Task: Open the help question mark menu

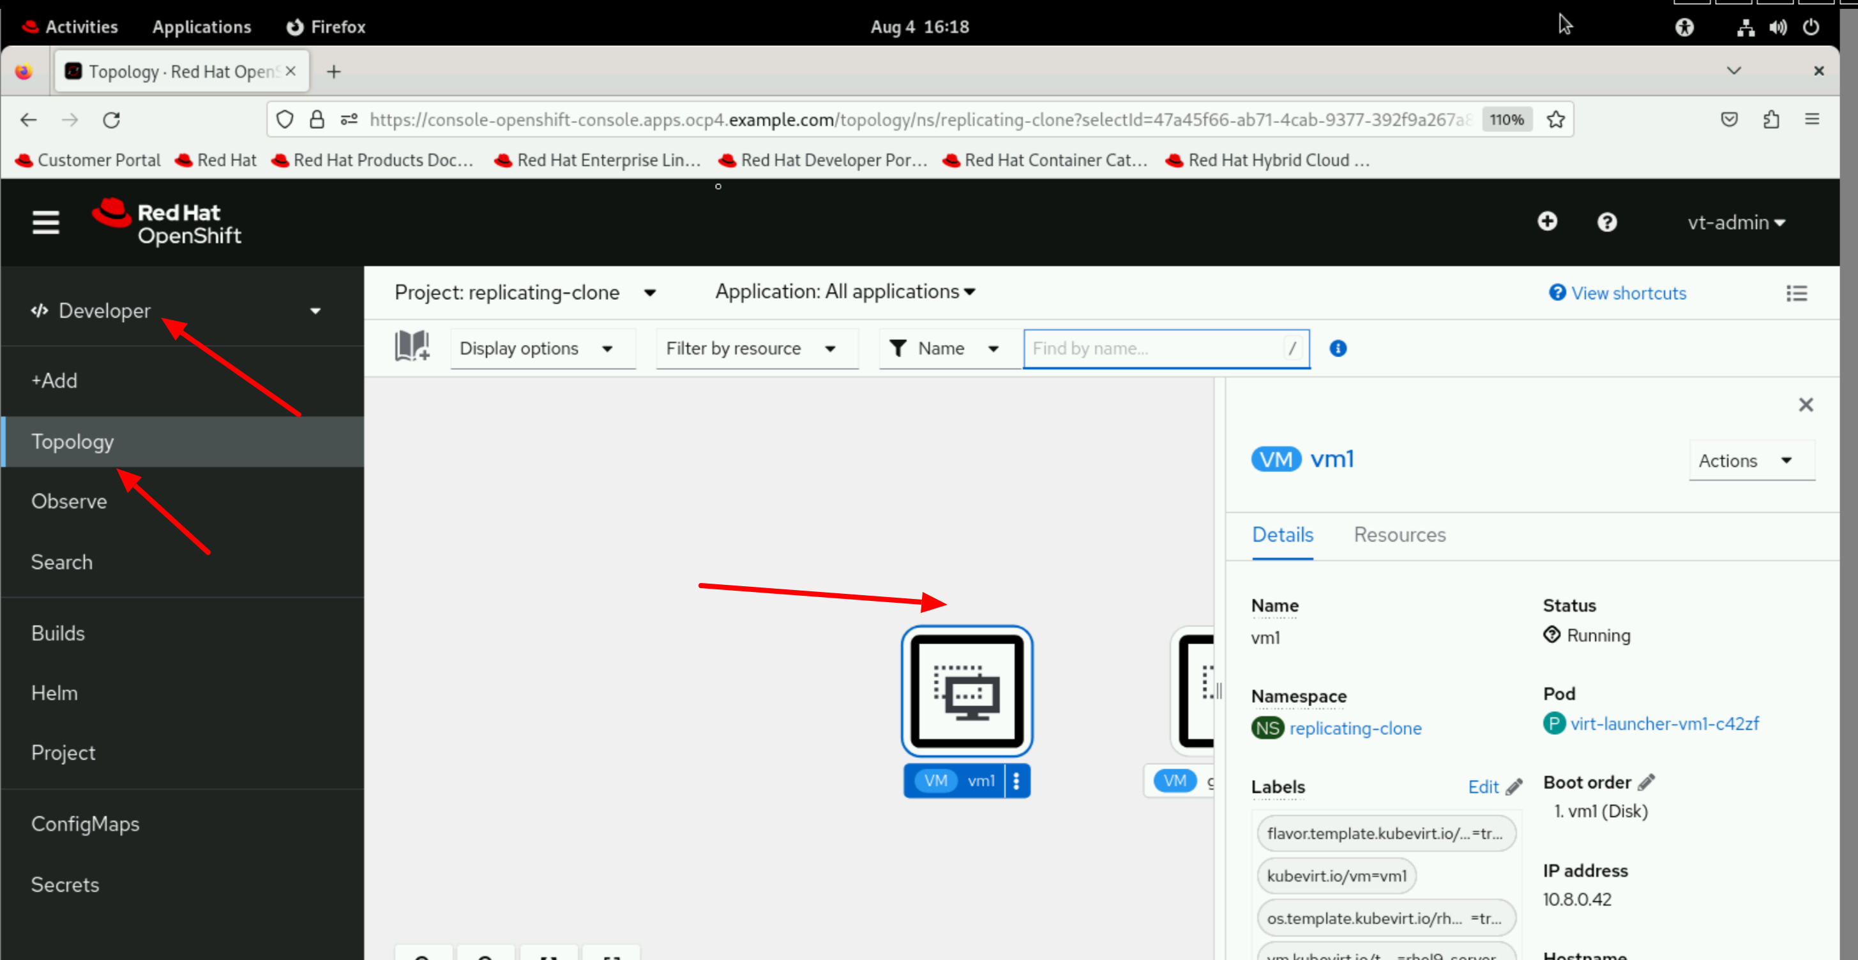Action: pyautogui.click(x=1606, y=222)
